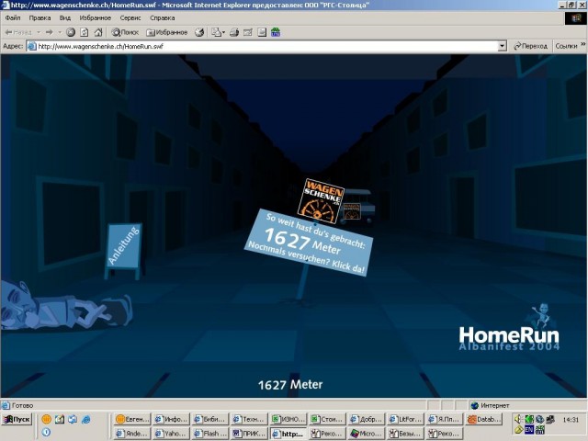
Task: Switch to Инфо... taskbar window
Action: coord(172,419)
